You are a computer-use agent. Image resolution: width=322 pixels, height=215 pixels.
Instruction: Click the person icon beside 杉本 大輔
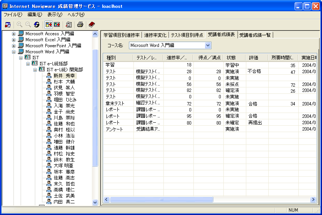(49, 81)
